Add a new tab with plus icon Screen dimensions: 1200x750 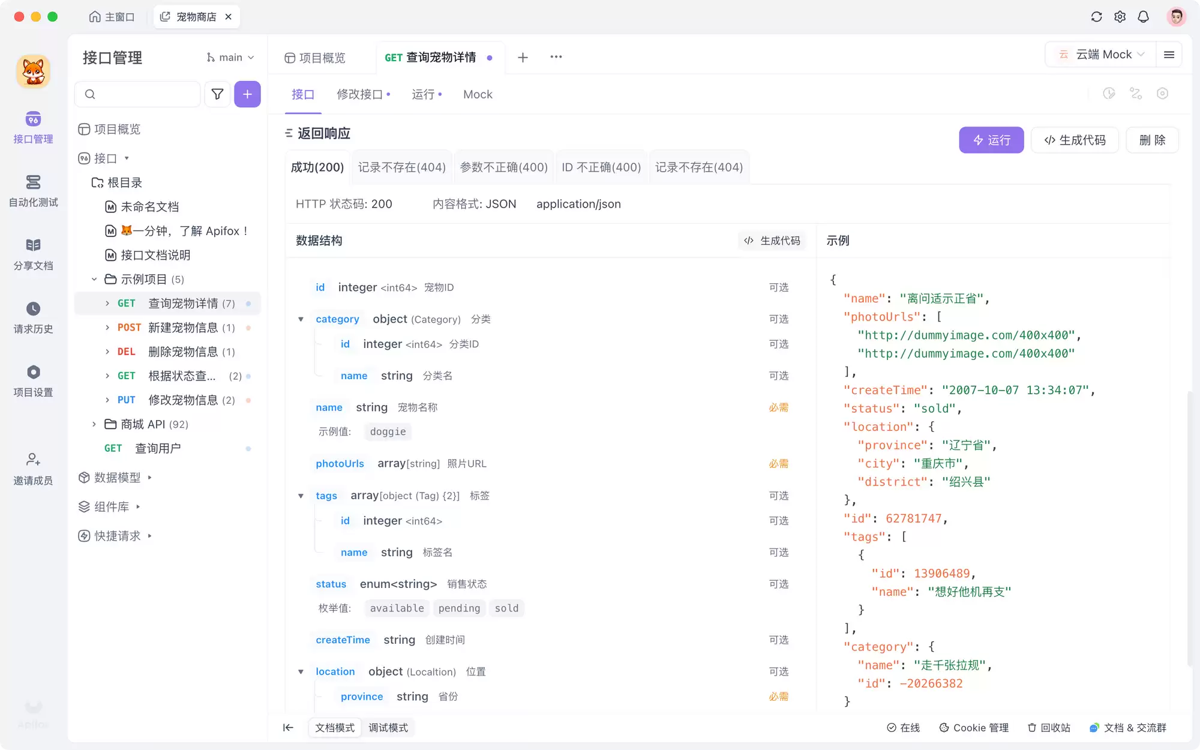click(x=523, y=57)
